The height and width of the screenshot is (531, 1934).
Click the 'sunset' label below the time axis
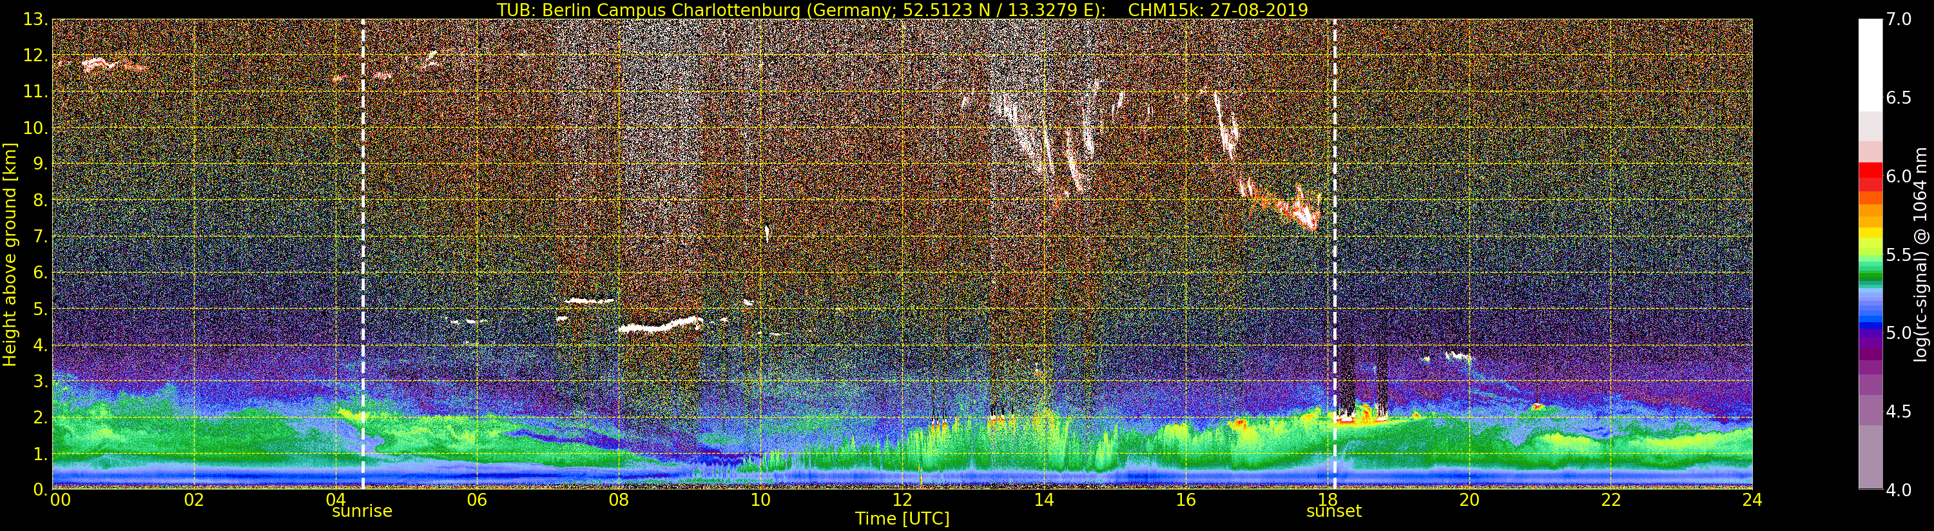[x=1333, y=512]
